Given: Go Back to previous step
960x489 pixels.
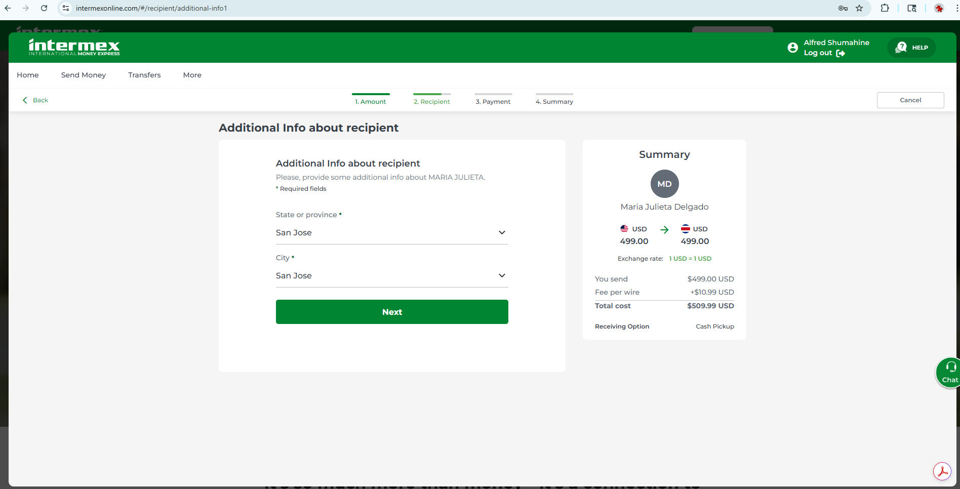Looking at the screenshot, I should pyautogui.click(x=35, y=100).
